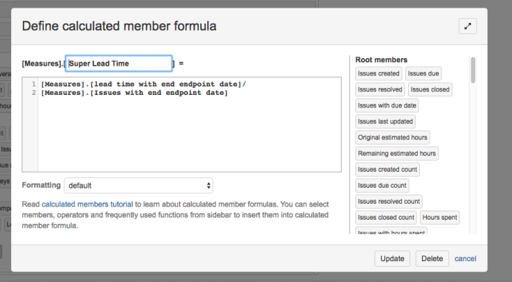Click the Delete button

click(432, 258)
